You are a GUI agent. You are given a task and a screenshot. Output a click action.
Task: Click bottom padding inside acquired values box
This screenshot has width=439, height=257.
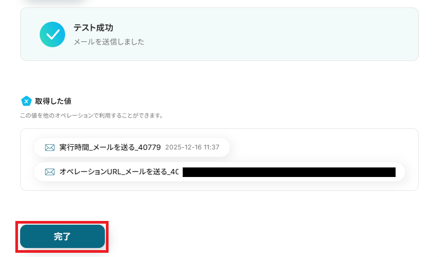point(219,185)
